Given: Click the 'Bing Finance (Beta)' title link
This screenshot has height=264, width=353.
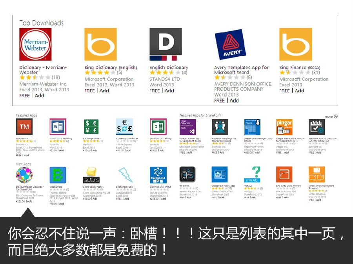Looking at the screenshot, I should 300,67.
